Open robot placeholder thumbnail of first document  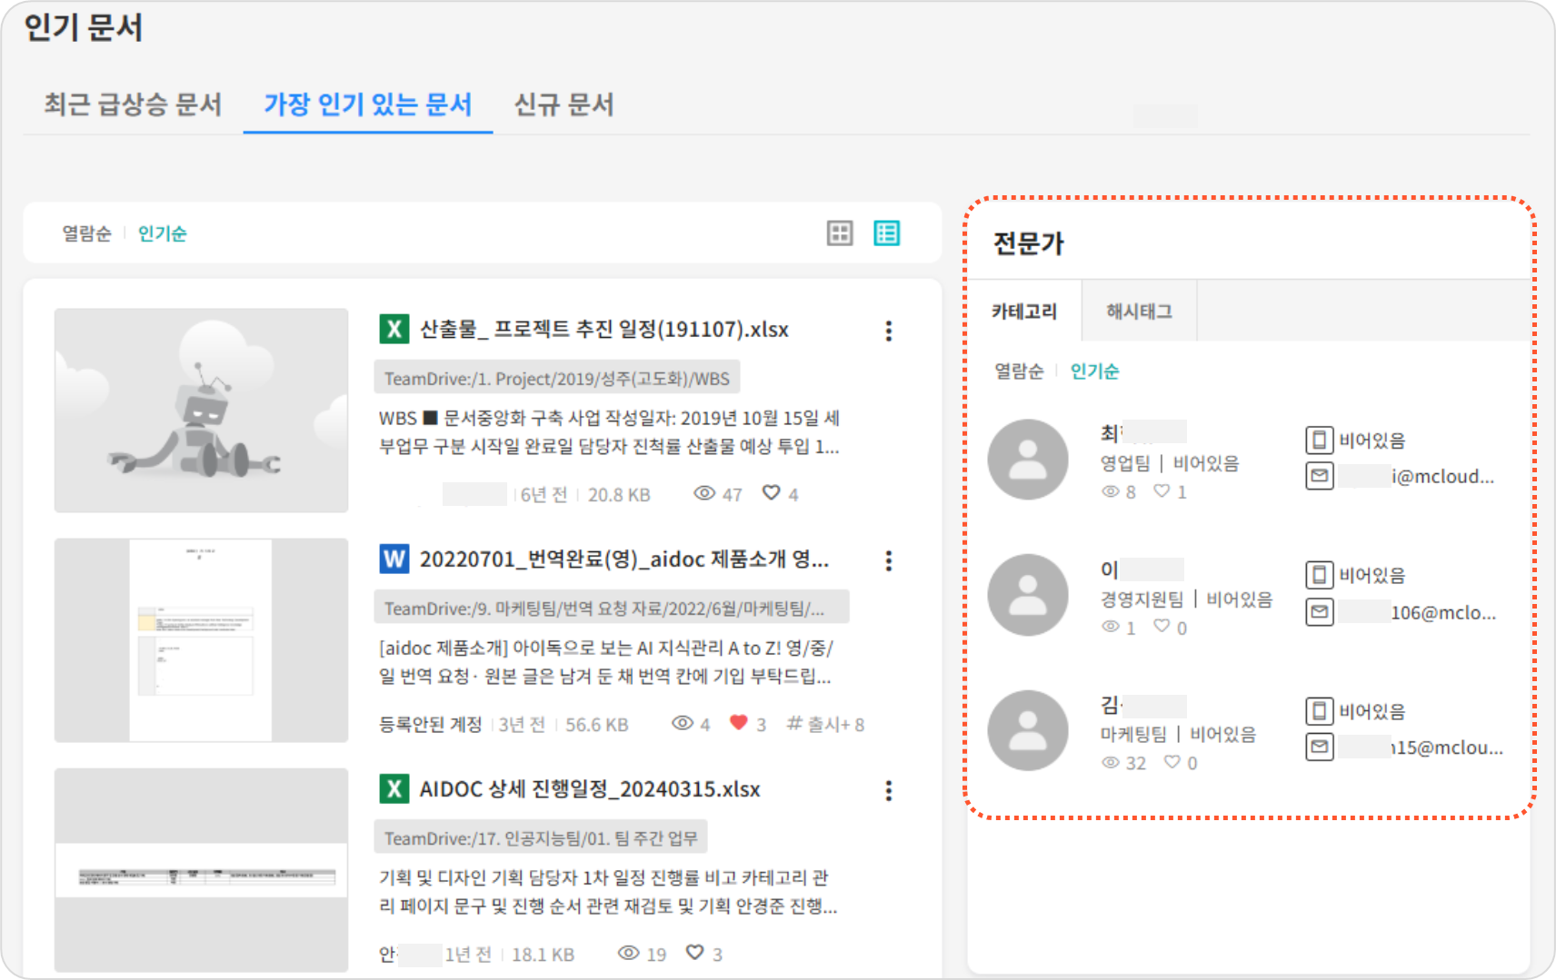coord(201,411)
